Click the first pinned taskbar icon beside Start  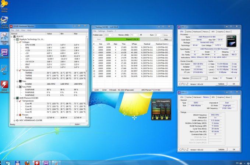[x=8, y=163]
